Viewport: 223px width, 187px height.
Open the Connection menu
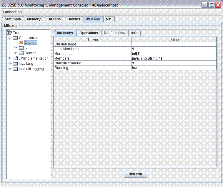12,12
